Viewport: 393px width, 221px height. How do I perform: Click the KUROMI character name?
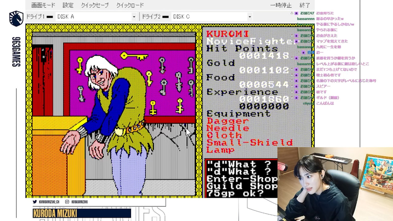(x=227, y=34)
